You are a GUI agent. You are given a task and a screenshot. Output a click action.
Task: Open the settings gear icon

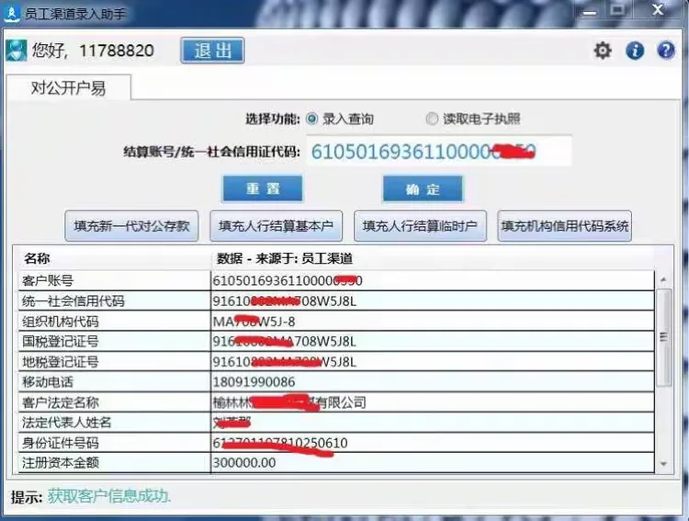(x=603, y=51)
